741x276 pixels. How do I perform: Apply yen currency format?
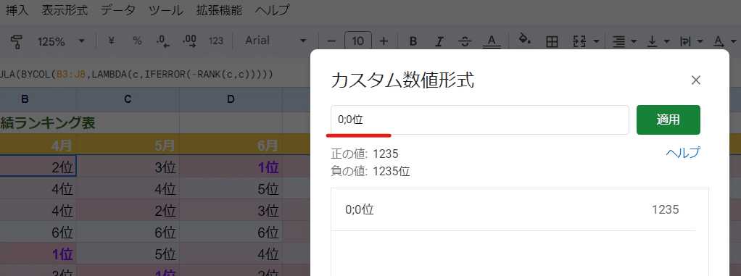tap(112, 41)
